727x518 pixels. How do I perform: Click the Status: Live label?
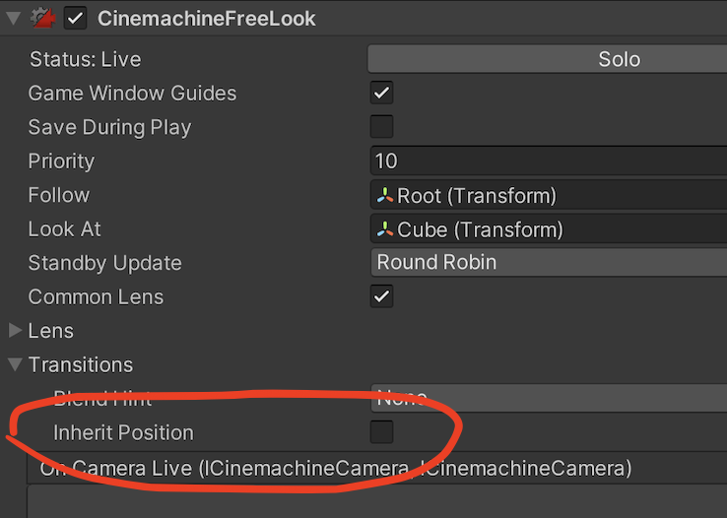coord(85,59)
